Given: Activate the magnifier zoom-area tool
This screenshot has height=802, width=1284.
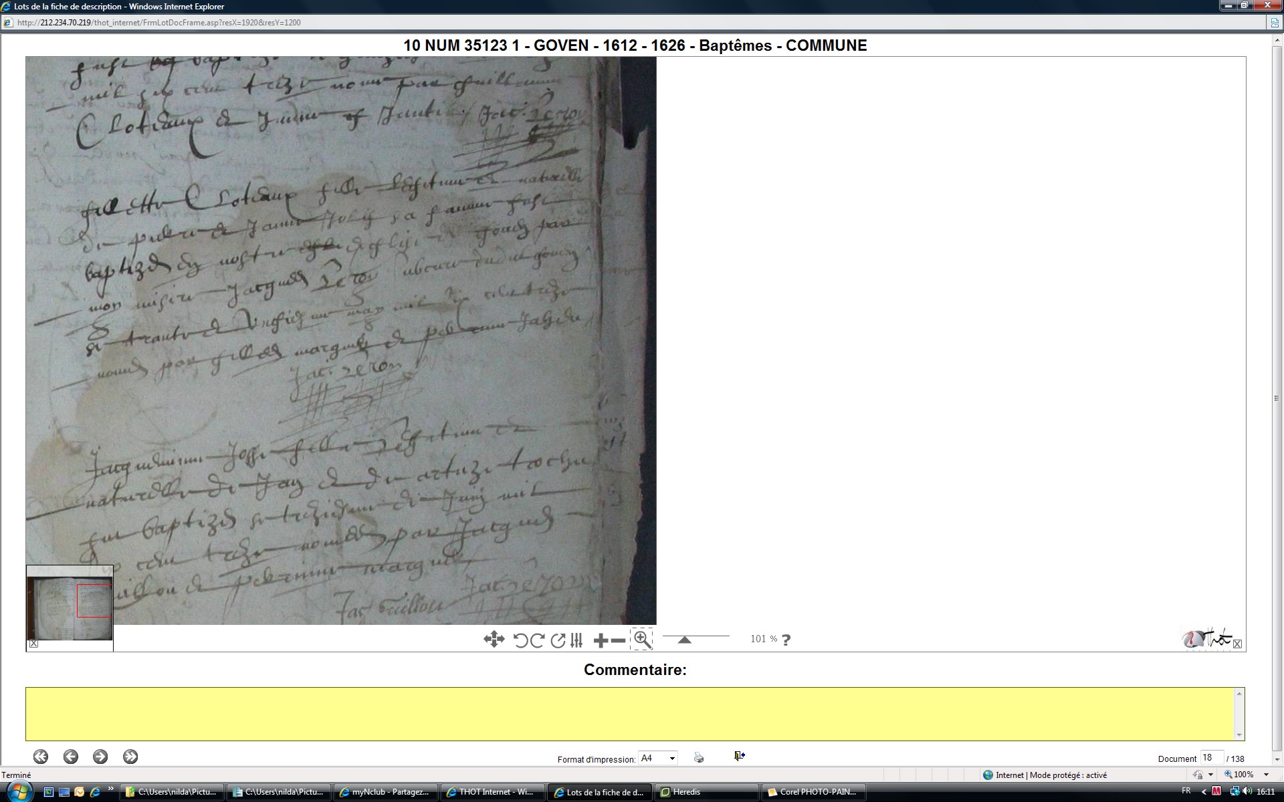Looking at the screenshot, I should click(x=642, y=640).
